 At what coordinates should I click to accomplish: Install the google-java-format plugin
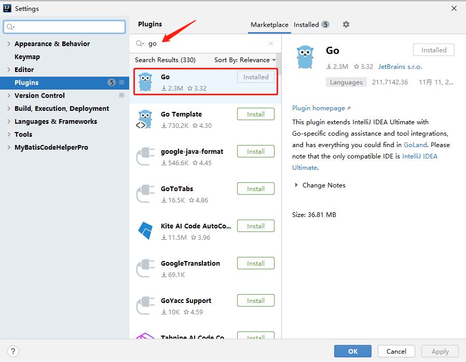click(x=256, y=152)
